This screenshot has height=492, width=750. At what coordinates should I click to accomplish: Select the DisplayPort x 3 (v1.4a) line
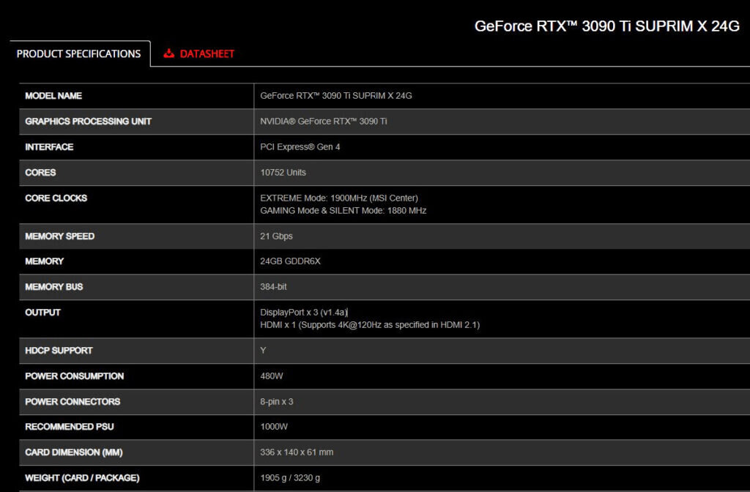tap(304, 312)
